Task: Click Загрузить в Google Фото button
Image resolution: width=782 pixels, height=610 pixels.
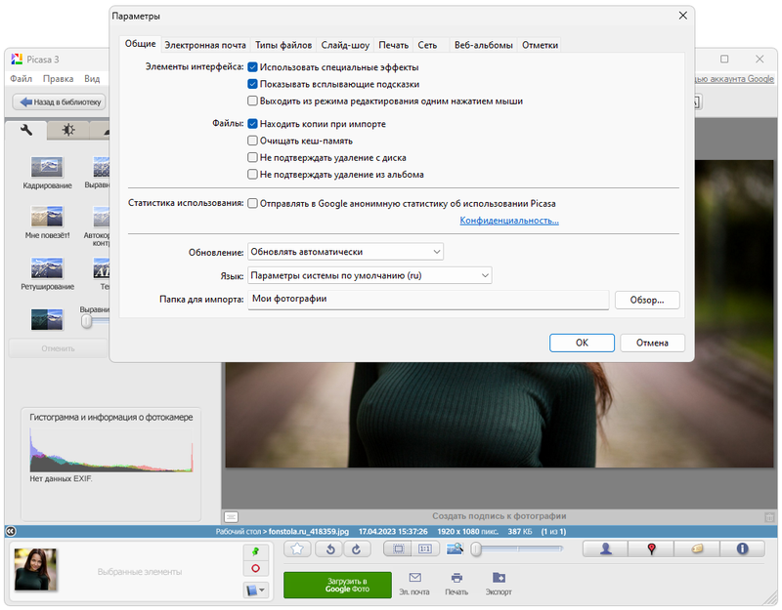Action: click(x=337, y=585)
